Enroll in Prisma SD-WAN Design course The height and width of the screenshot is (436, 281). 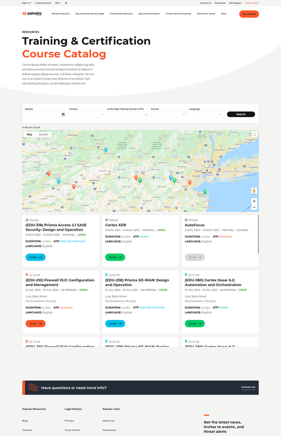[115, 324]
